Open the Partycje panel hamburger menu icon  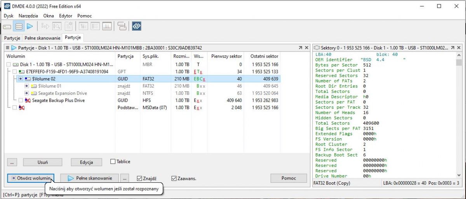7,48
